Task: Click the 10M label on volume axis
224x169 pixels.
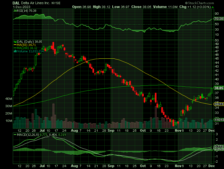Action: coord(9,121)
